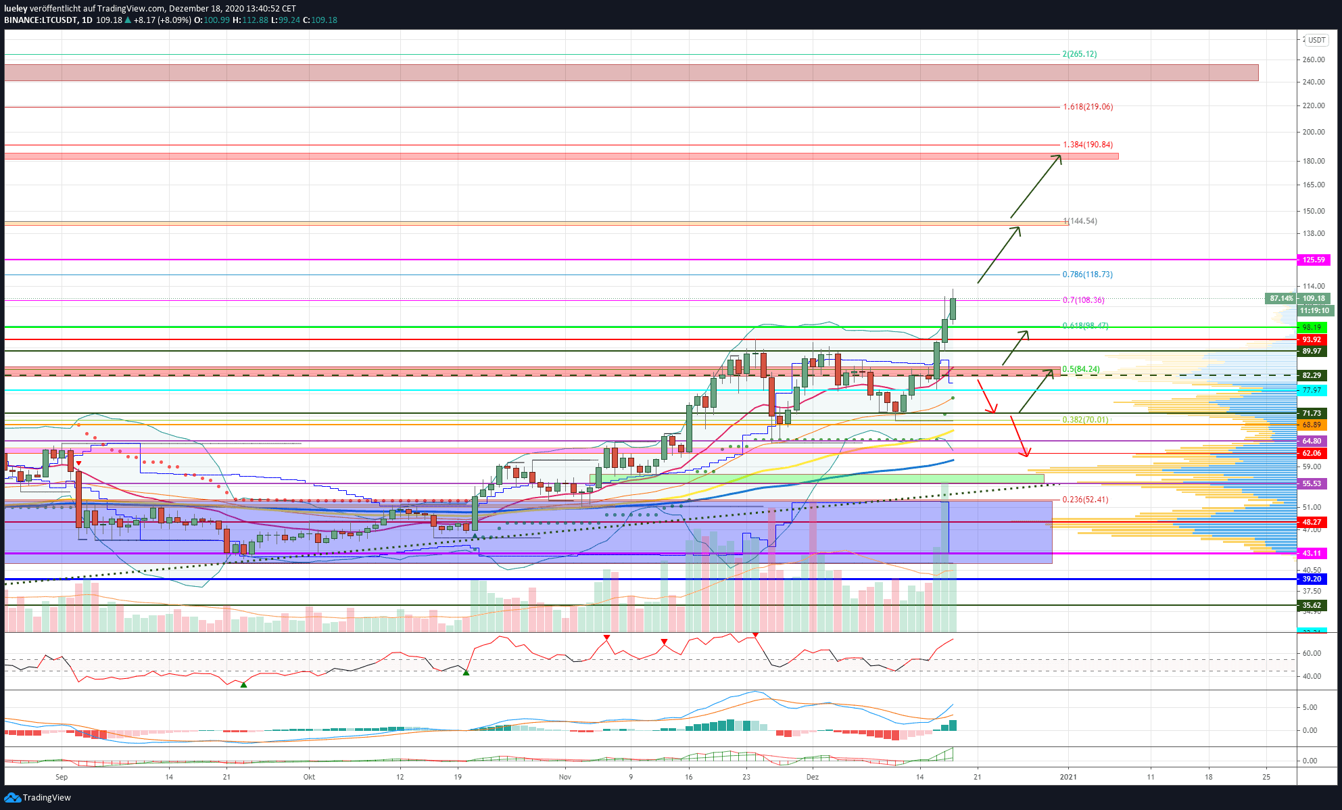Select the 82.29 dashed-line price label

click(x=1312, y=375)
